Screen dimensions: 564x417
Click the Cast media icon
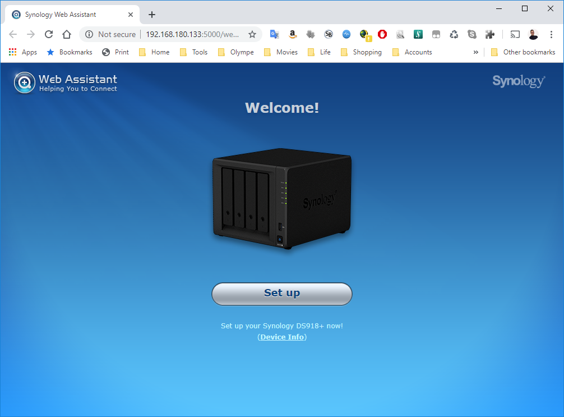[515, 34]
